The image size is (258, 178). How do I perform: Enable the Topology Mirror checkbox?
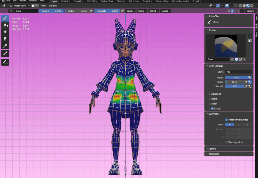pos(226,142)
